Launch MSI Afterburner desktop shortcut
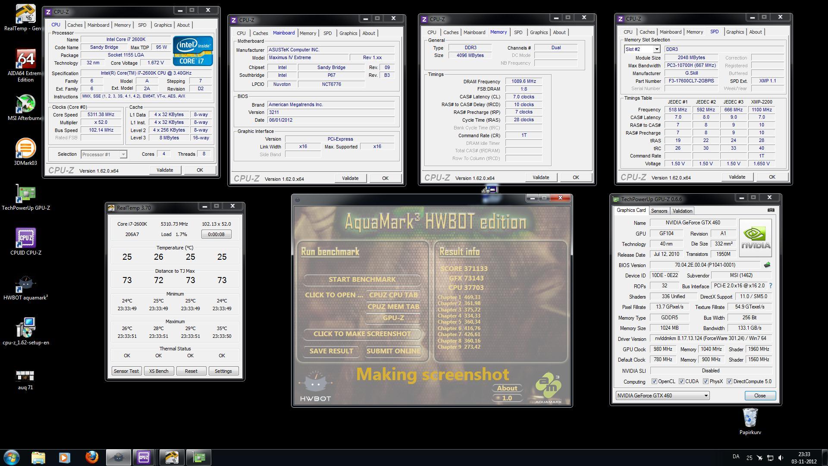 point(25,108)
